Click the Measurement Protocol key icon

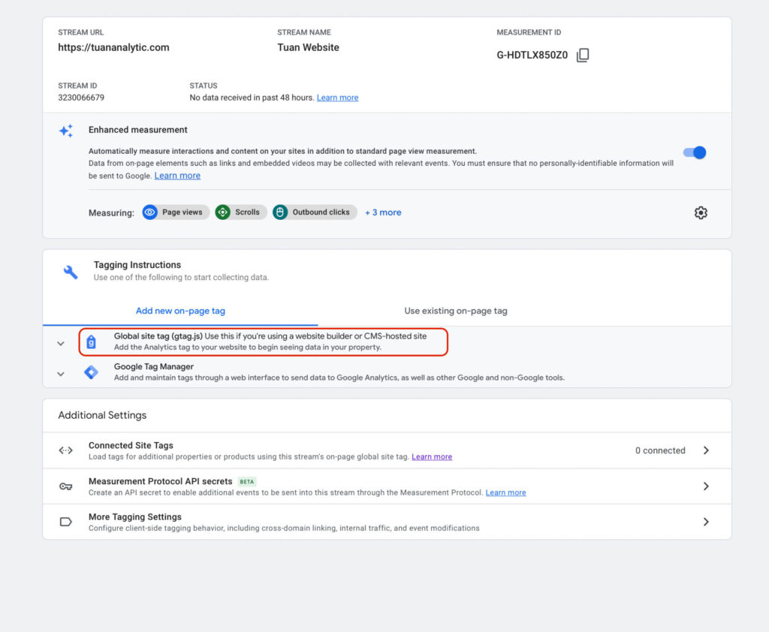coord(66,486)
